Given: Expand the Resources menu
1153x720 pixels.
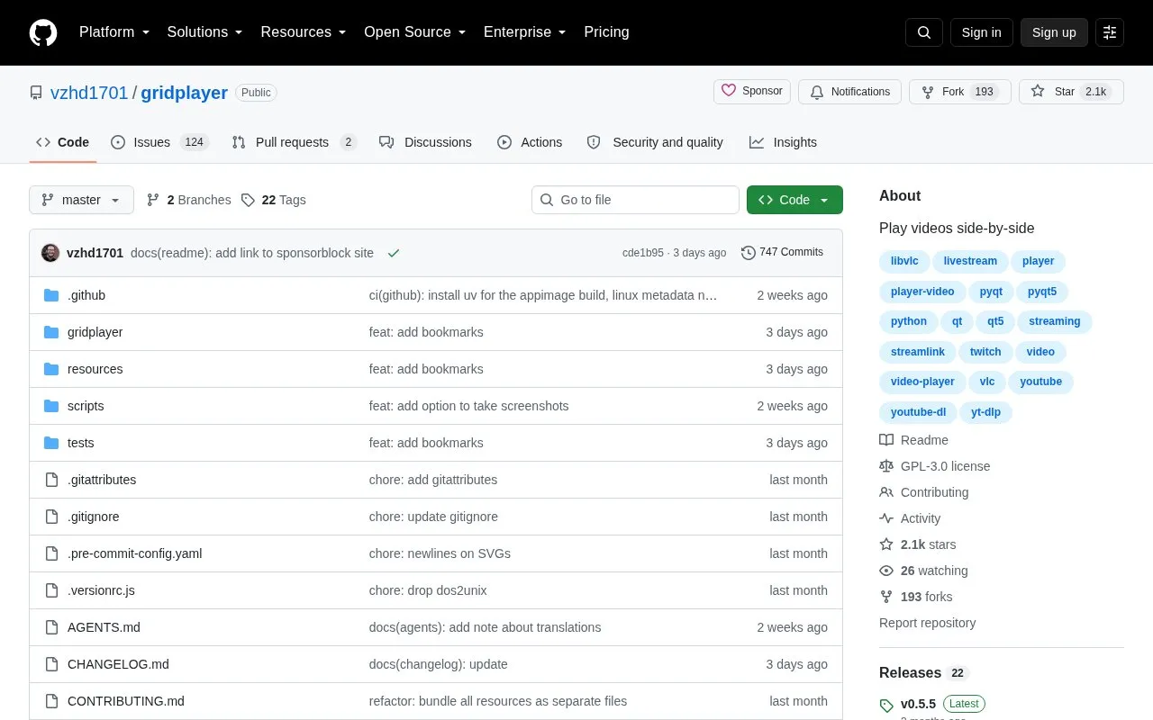Looking at the screenshot, I should [304, 32].
